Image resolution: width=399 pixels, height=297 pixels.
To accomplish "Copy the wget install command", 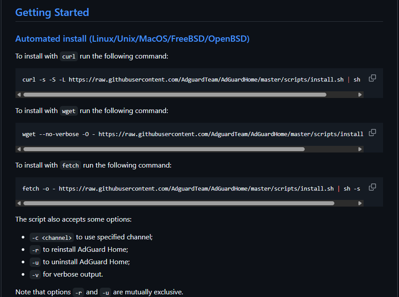I will click(372, 132).
